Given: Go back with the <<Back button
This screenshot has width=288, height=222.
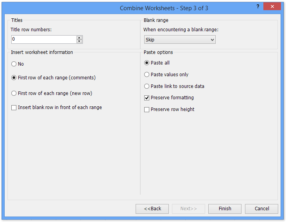Looking at the screenshot, I should pyautogui.click(x=152, y=209).
